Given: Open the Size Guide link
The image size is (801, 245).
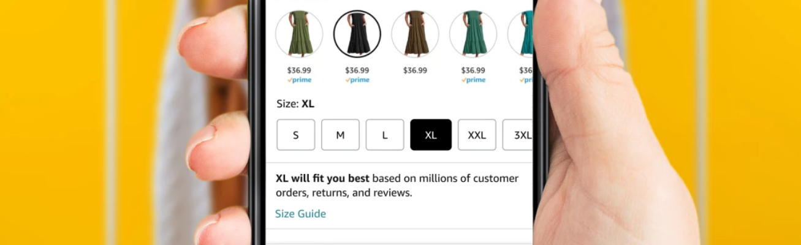Looking at the screenshot, I should [x=300, y=214].
